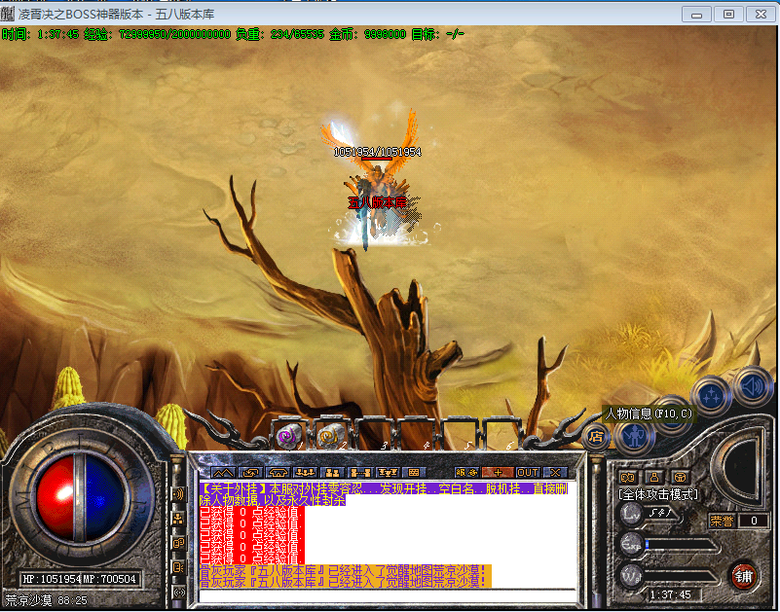The height and width of the screenshot is (612, 780).
Task: Click the trophy ranking icon
Action: pyautogui.click(x=387, y=473)
